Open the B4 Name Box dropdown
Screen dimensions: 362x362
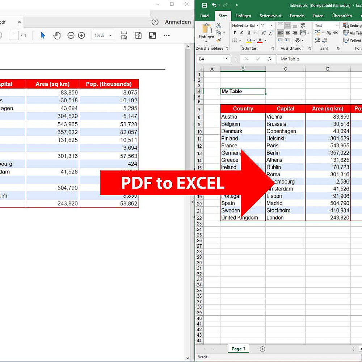227,59
